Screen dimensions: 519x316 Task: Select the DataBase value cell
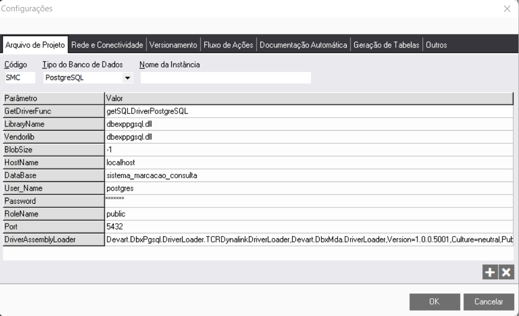pos(308,175)
